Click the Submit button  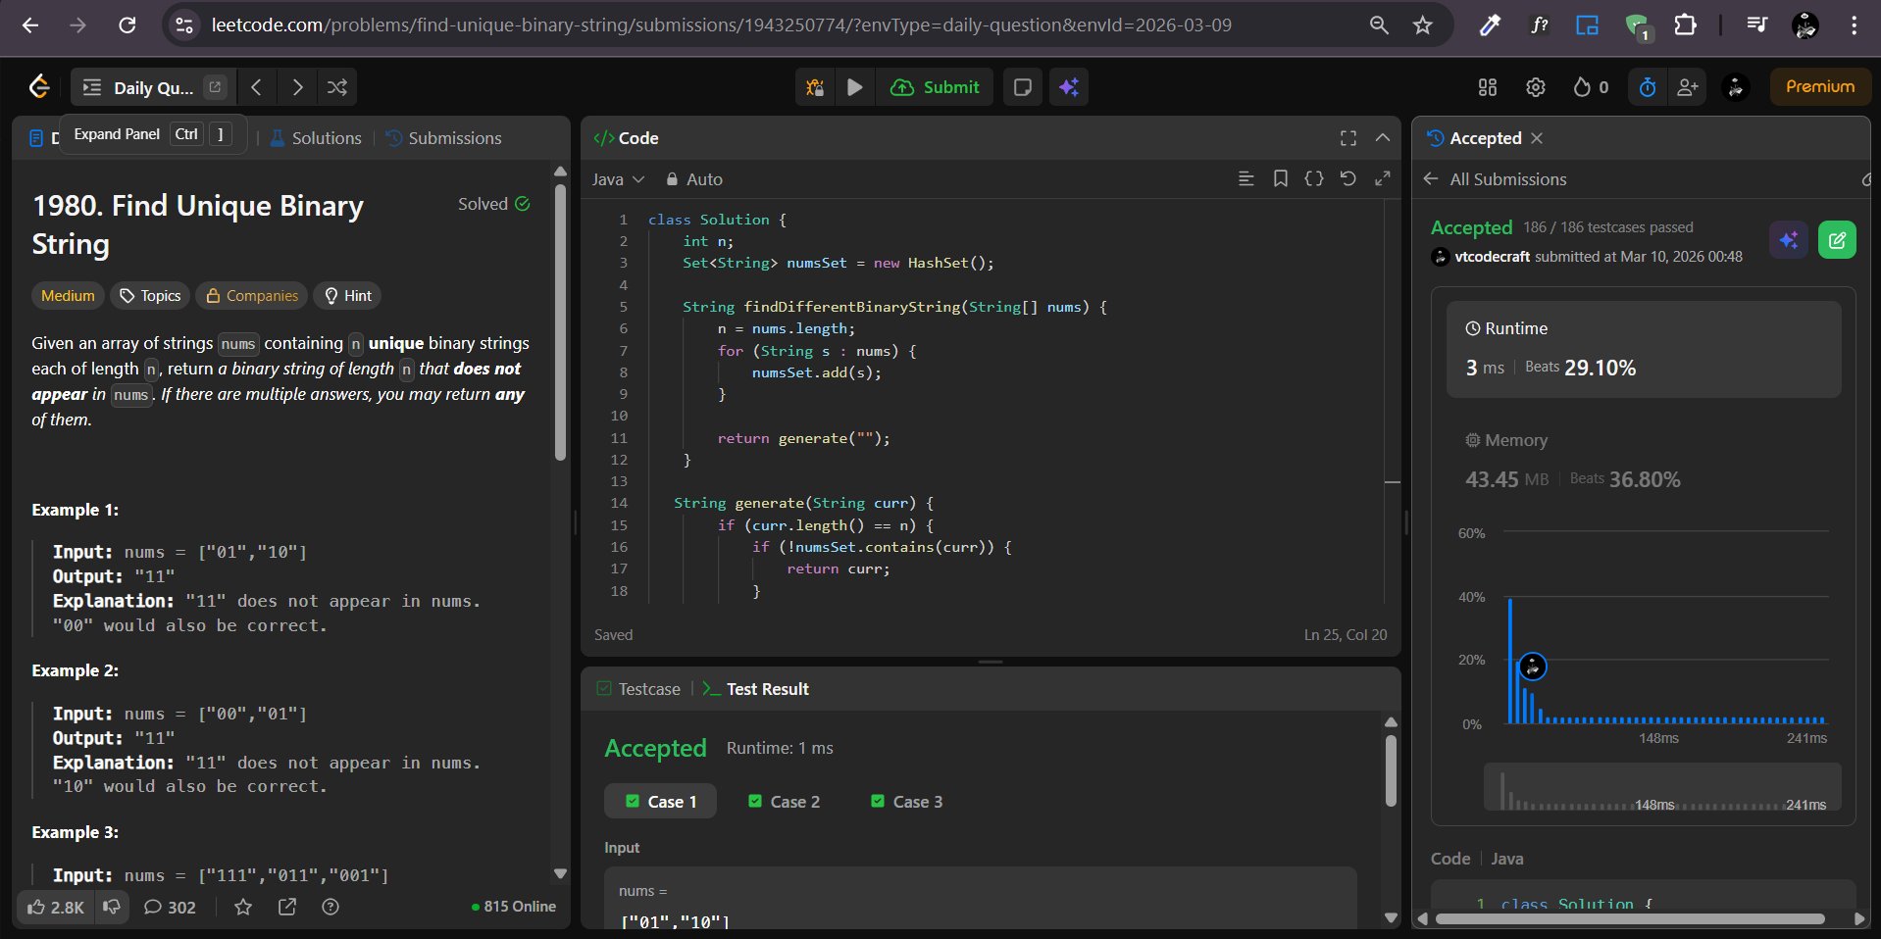click(x=935, y=87)
